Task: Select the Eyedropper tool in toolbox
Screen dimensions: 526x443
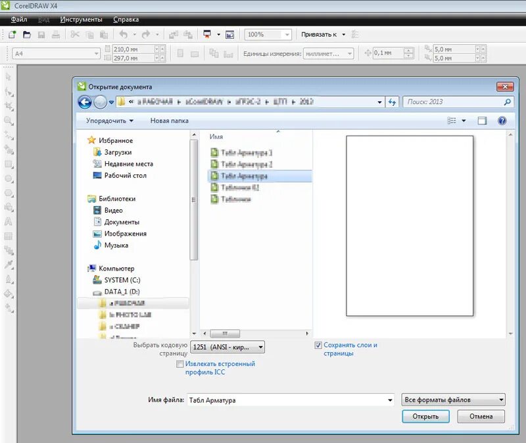Action: (x=9, y=265)
